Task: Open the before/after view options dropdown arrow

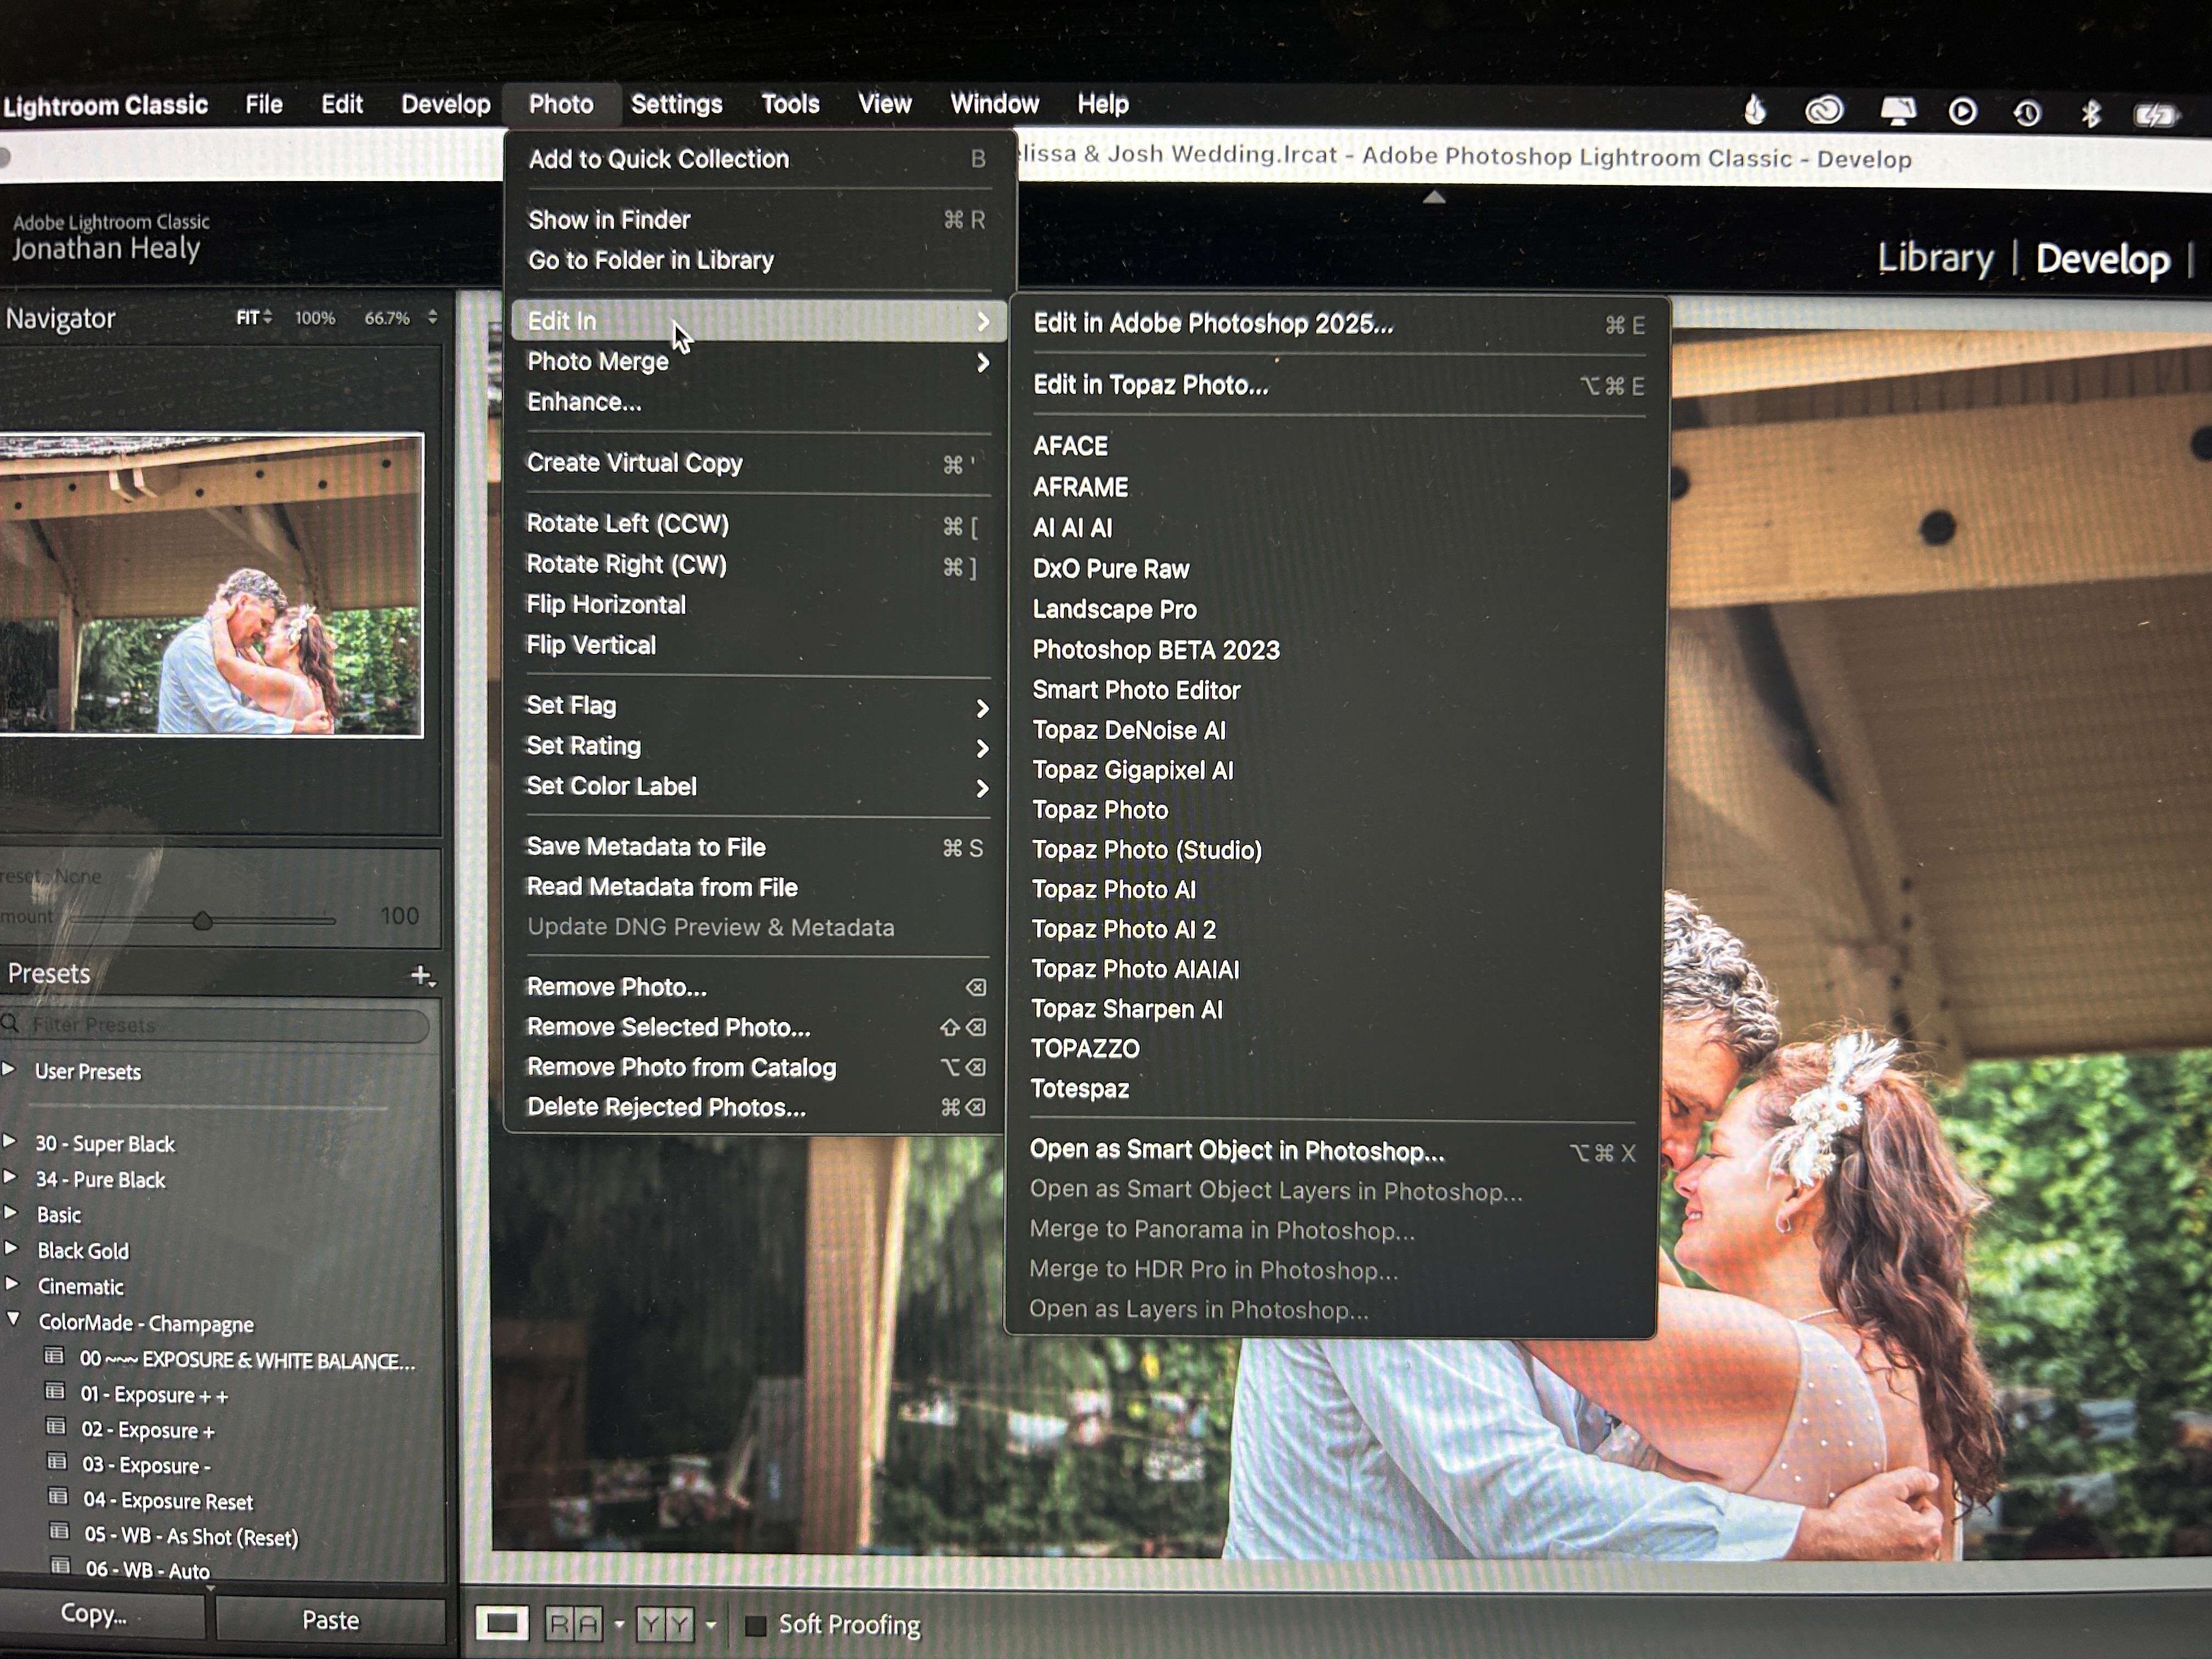Action: [x=711, y=1625]
